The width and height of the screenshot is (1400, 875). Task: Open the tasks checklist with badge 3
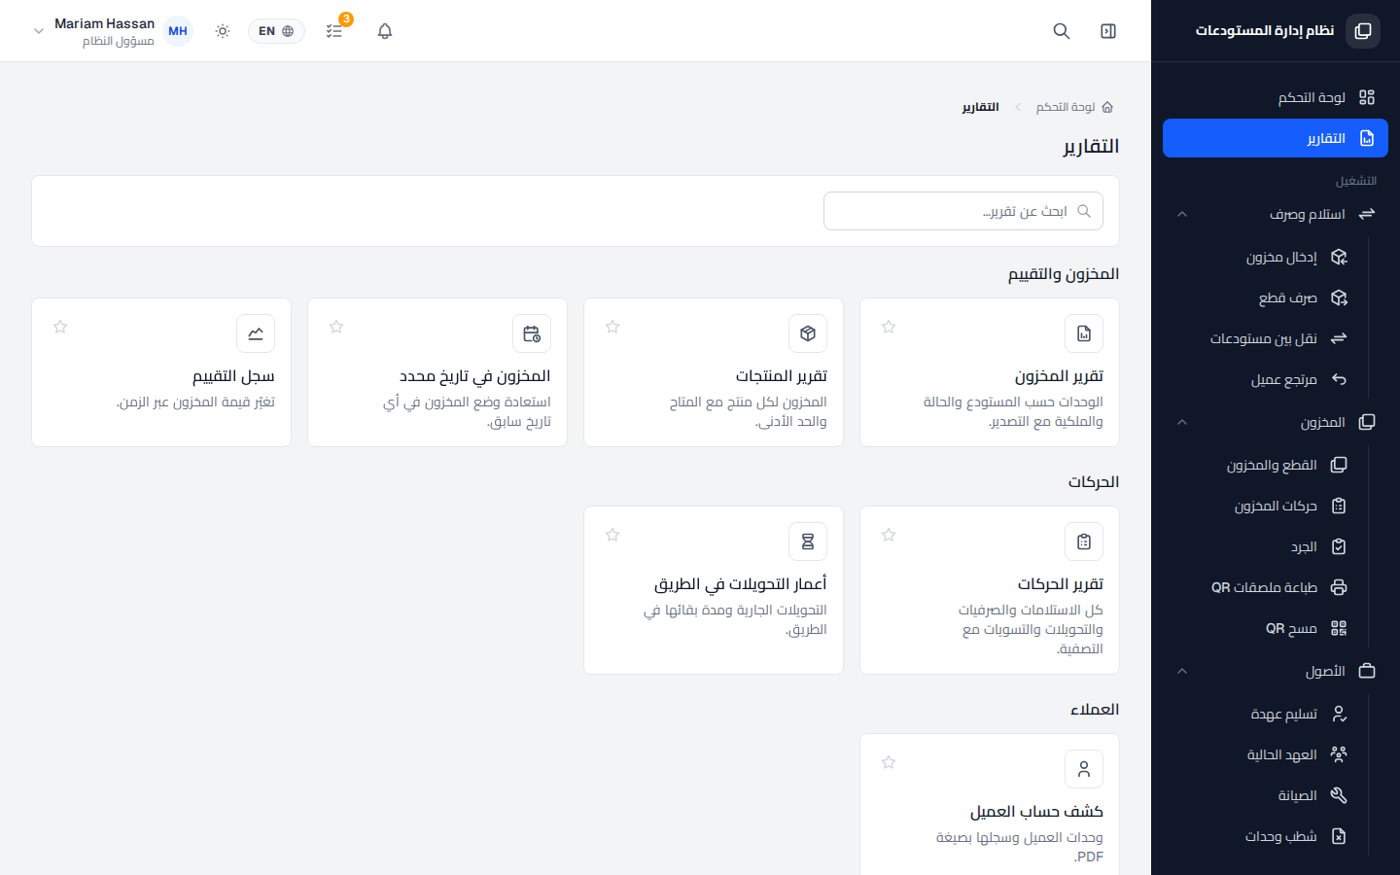pyautogui.click(x=334, y=31)
